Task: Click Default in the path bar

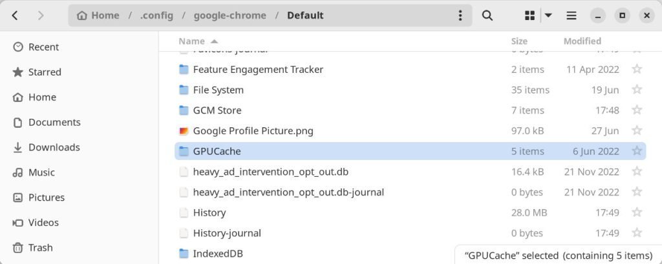Action: (305, 15)
